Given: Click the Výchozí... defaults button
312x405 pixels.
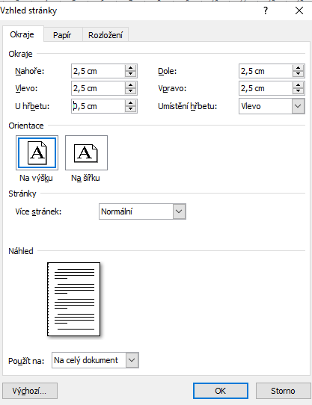Looking at the screenshot, I should click(x=29, y=391).
